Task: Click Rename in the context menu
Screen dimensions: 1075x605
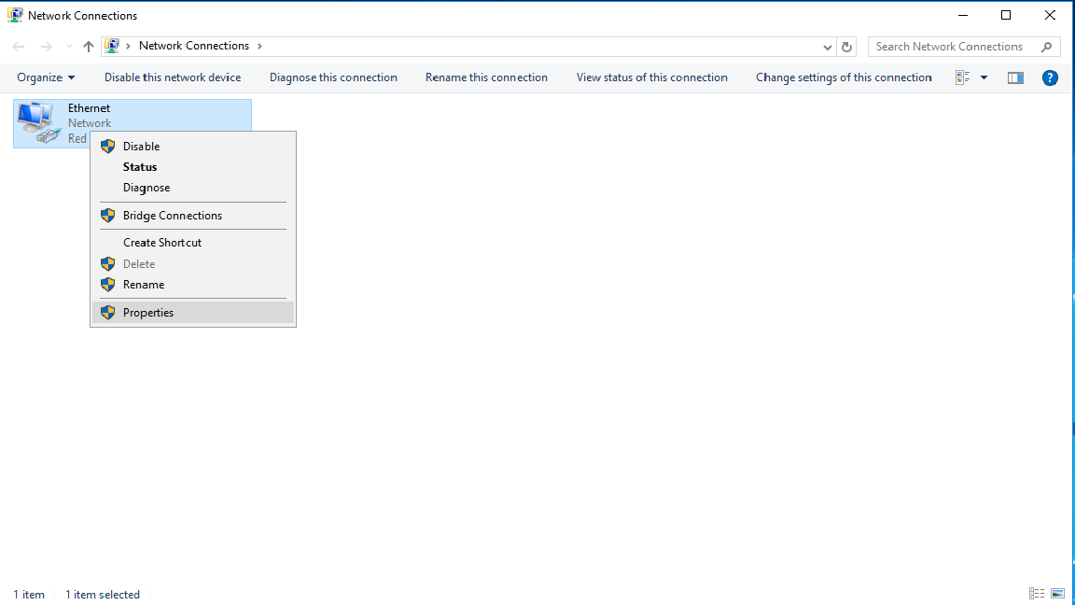Action: pos(144,285)
